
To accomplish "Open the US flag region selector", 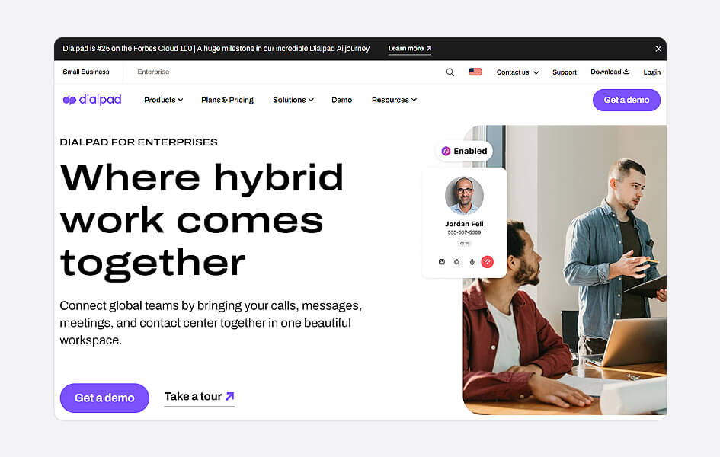I will coord(475,72).
